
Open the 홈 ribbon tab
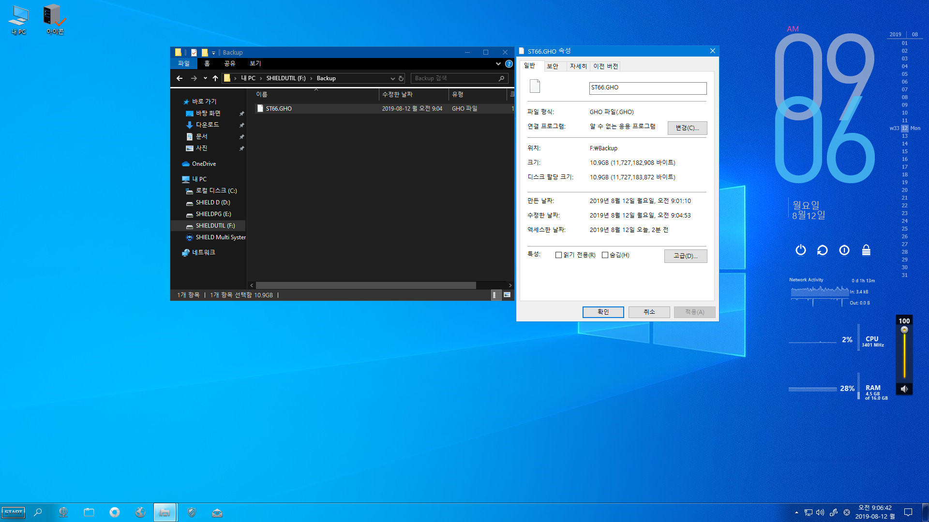coord(207,64)
